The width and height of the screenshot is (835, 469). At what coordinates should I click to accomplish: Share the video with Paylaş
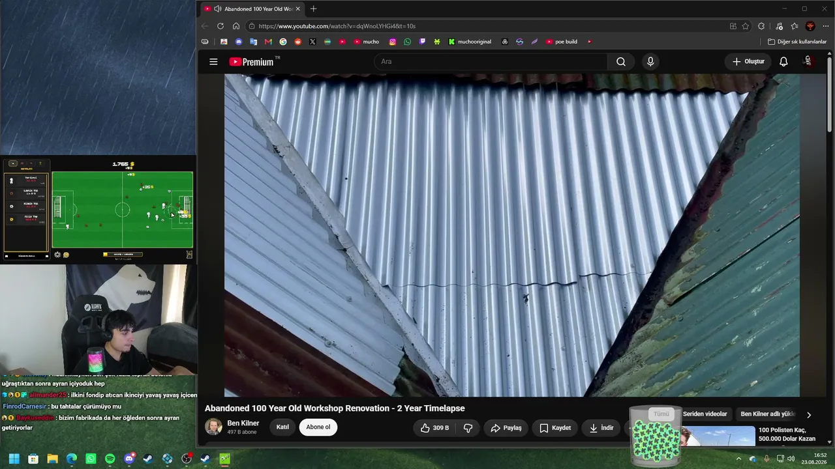coord(506,428)
